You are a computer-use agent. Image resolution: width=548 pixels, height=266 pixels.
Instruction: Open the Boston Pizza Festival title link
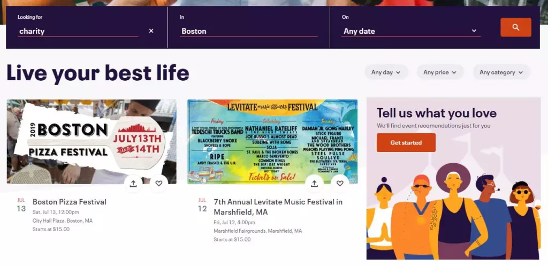click(70, 202)
